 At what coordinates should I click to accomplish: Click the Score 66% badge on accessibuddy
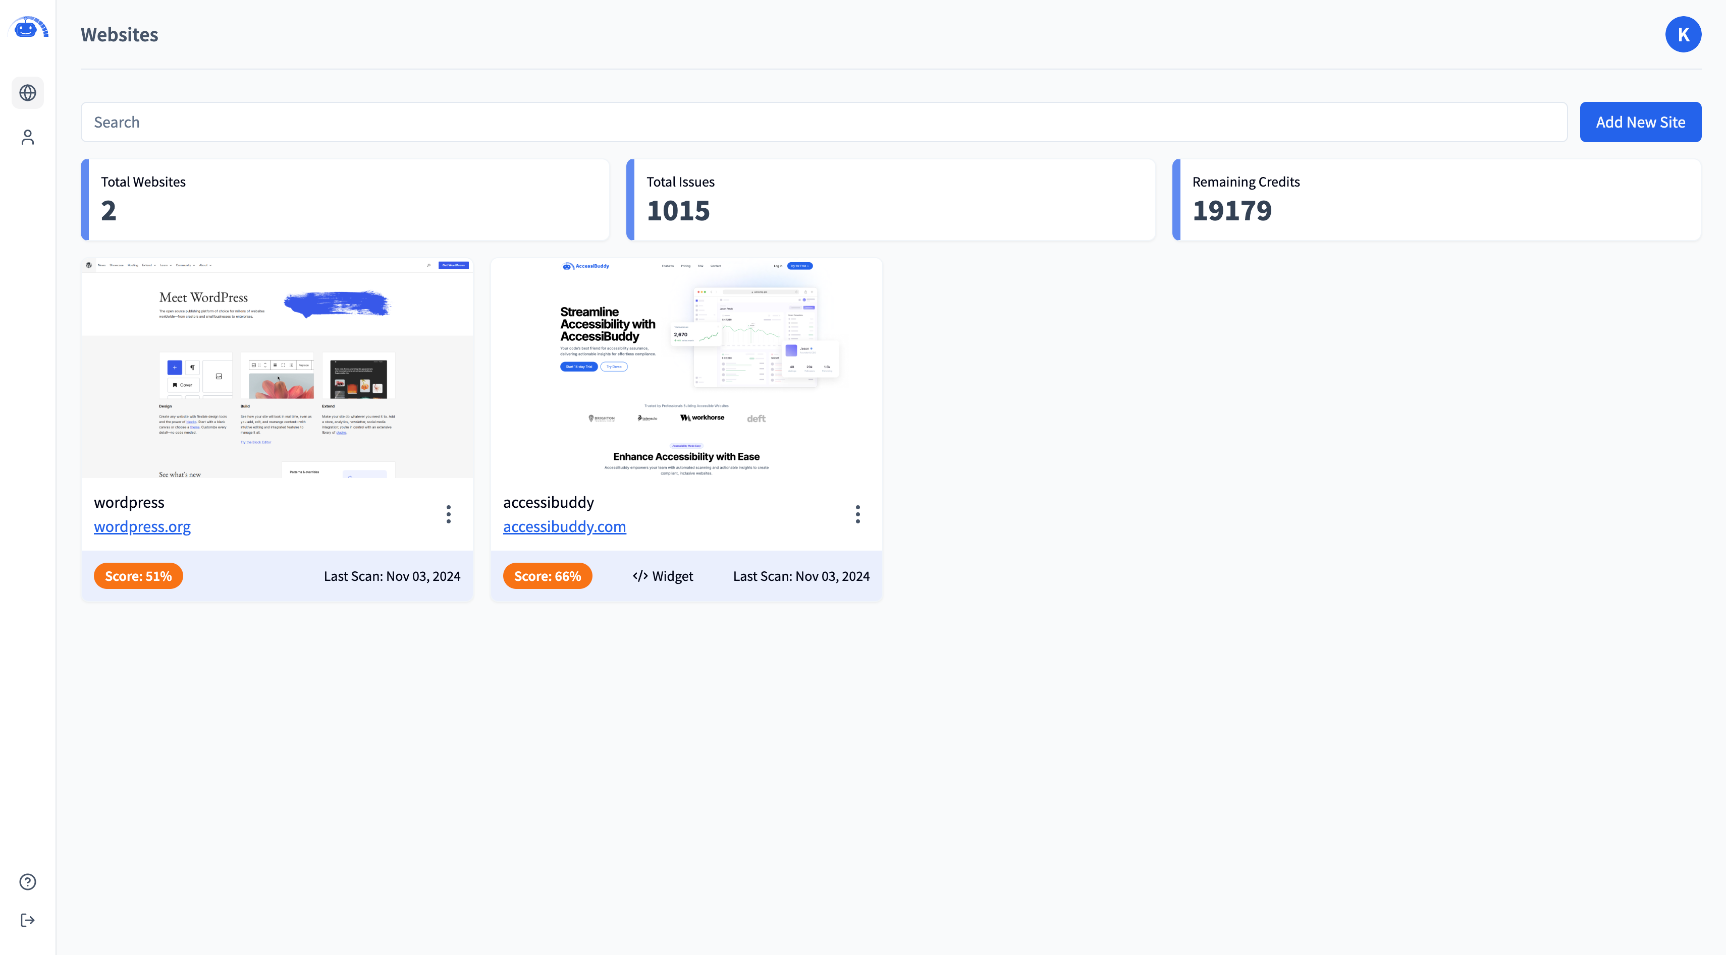(x=547, y=575)
